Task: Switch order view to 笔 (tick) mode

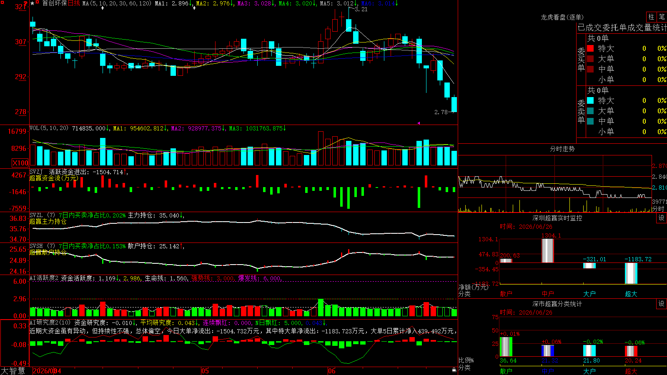Action: pyautogui.click(x=662, y=17)
